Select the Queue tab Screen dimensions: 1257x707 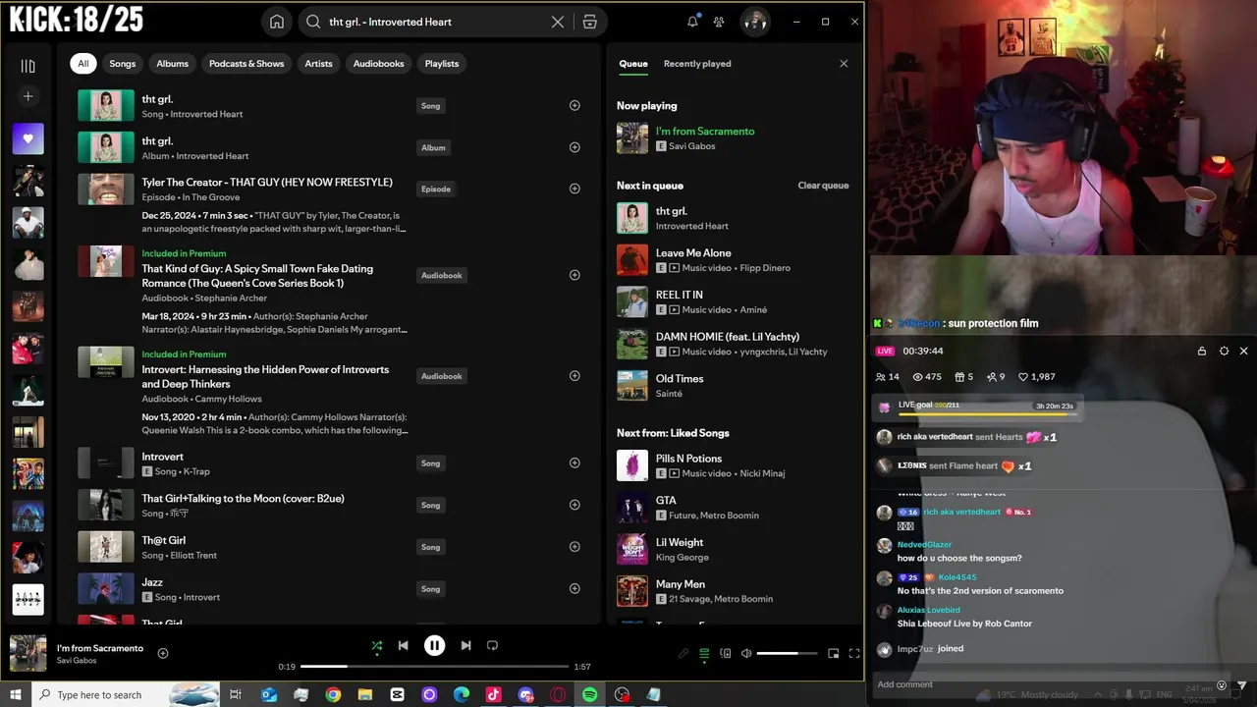pyautogui.click(x=633, y=64)
